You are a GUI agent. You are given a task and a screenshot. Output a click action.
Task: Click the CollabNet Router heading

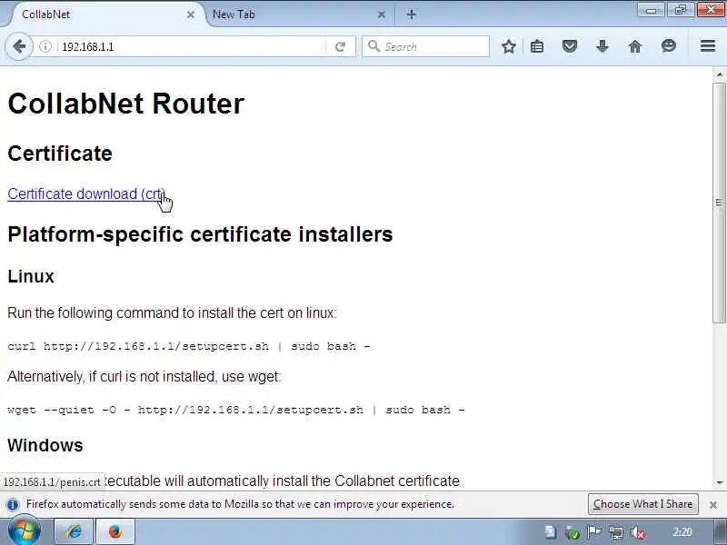click(x=125, y=104)
